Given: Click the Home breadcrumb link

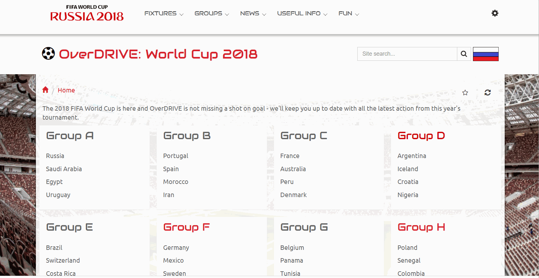Looking at the screenshot, I should point(66,90).
